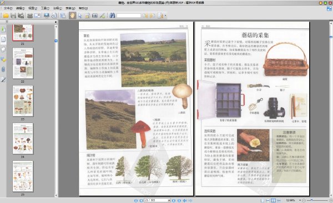
Task: Switch to continuous facing layout
Action: (x=279, y=200)
